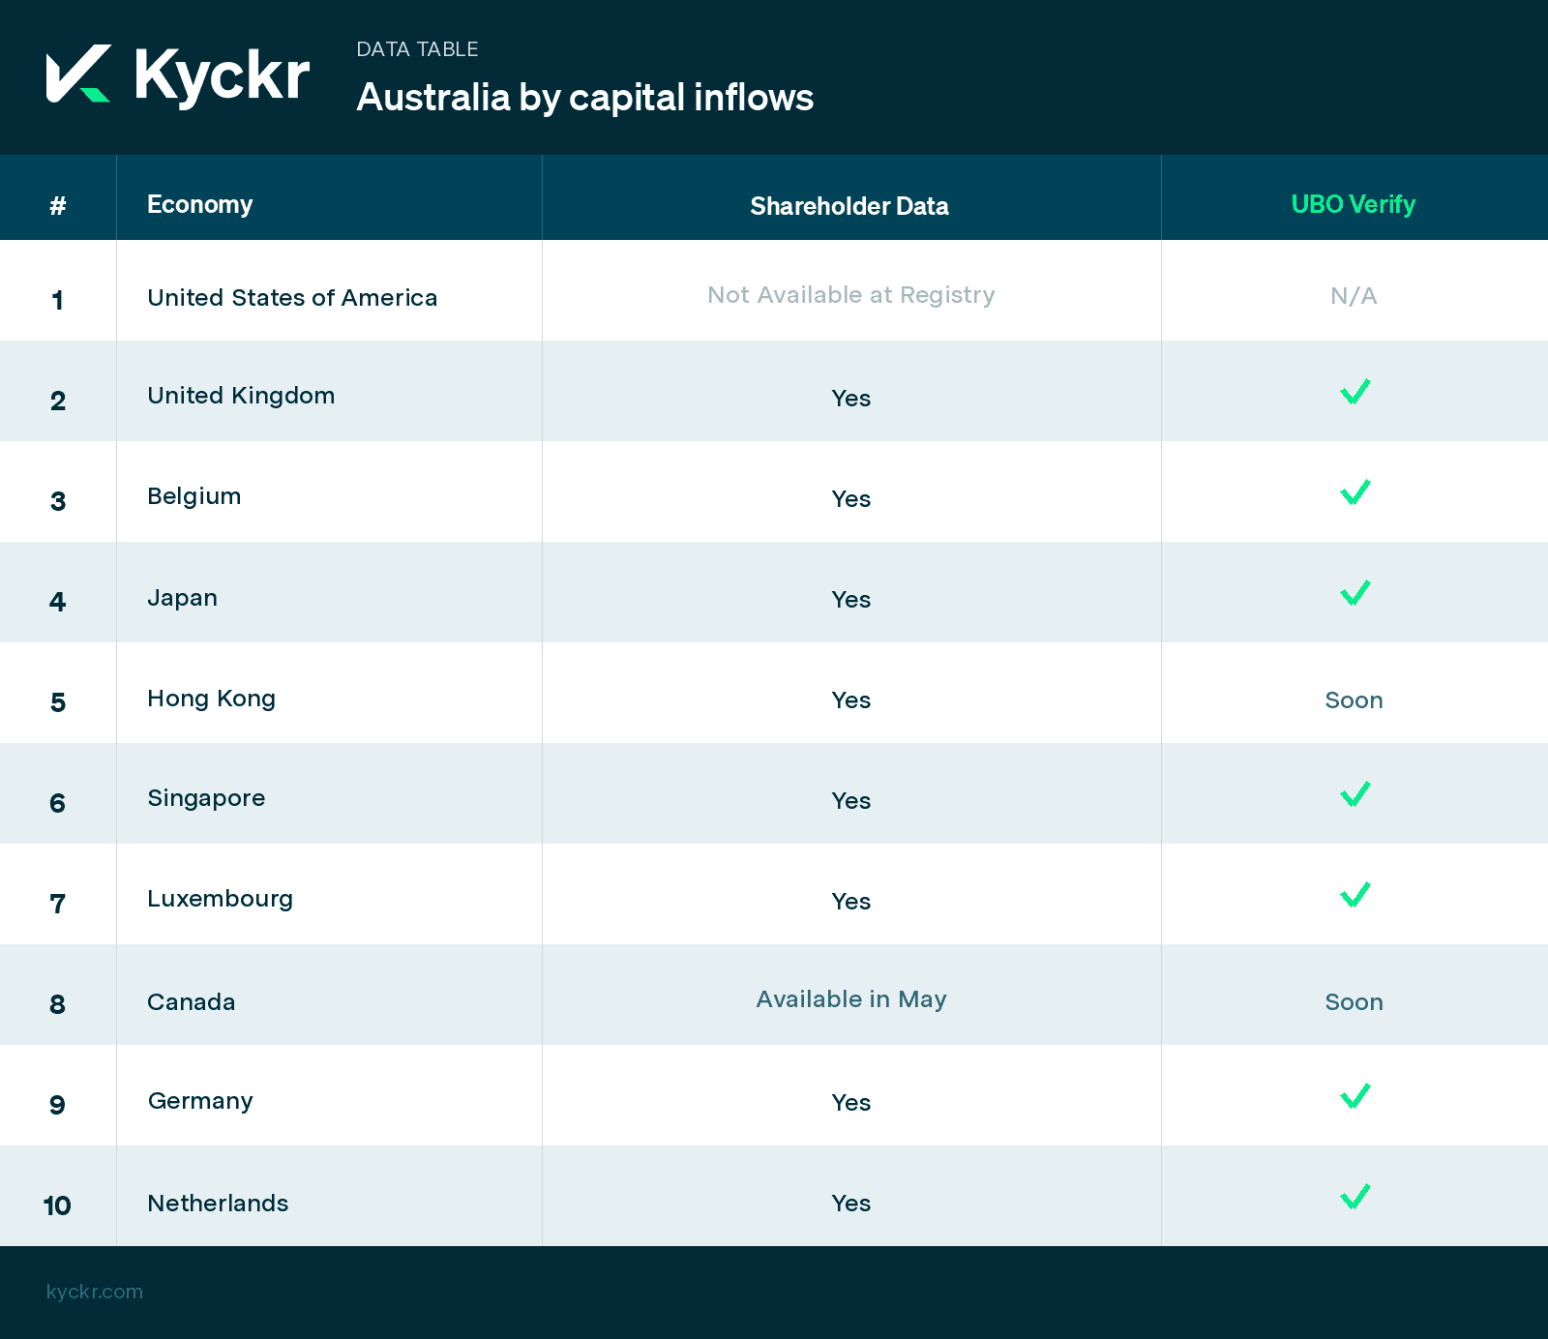Screen dimensions: 1548x1339
Task: Click the UBO Verify checkmark for Germany
Action: pos(1354,1096)
